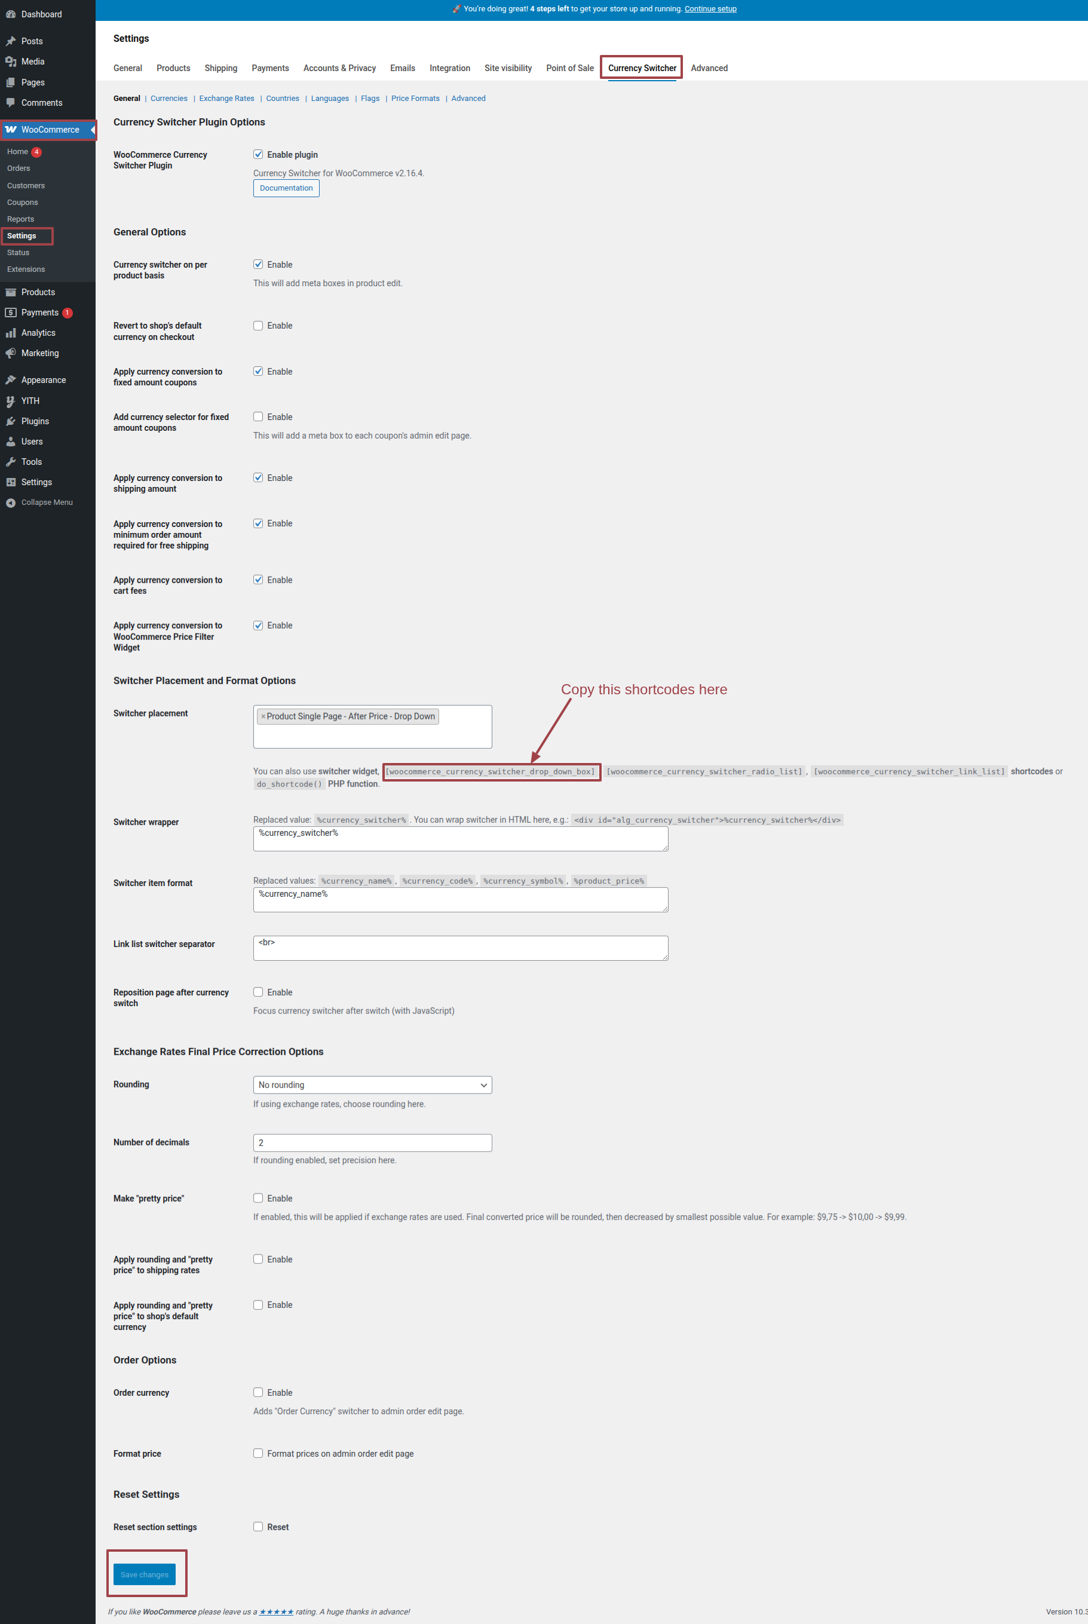Viewport: 1088px width, 1624px height.
Task: Tick the Reset section settings checkbox
Action: pyautogui.click(x=258, y=1526)
